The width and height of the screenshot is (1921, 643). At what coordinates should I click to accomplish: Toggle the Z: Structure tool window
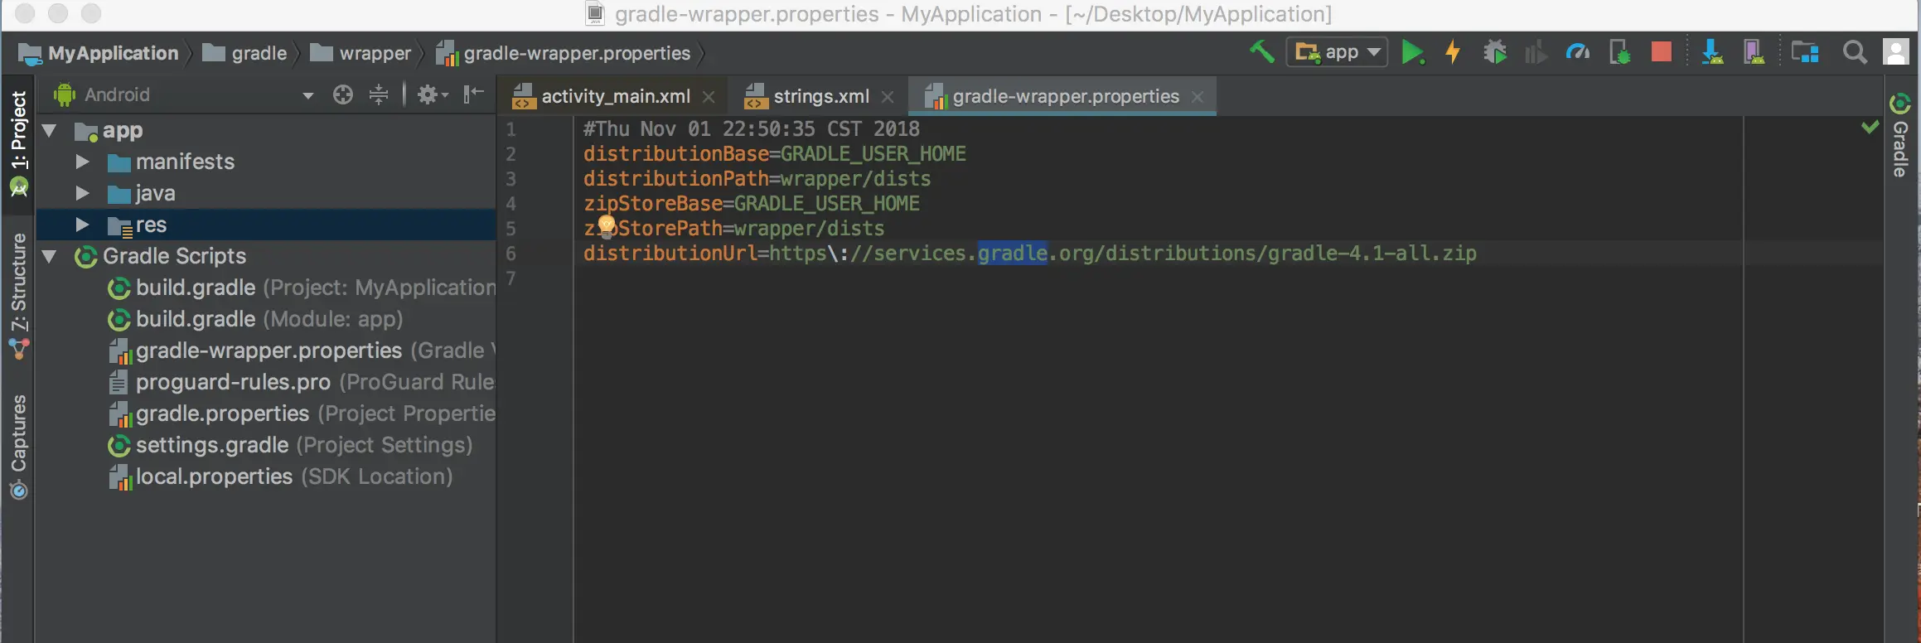pos(18,296)
